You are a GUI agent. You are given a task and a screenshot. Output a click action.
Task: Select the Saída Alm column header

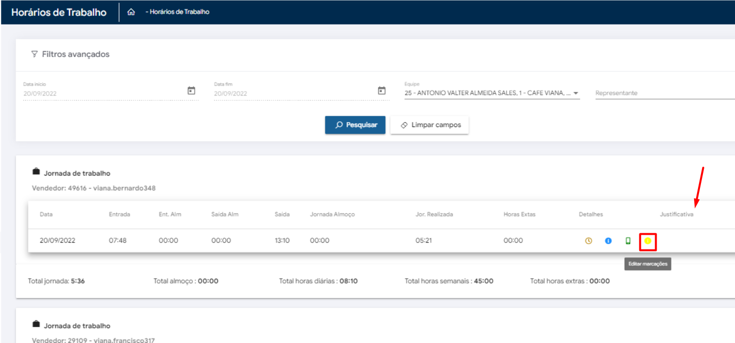click(224, 215)
